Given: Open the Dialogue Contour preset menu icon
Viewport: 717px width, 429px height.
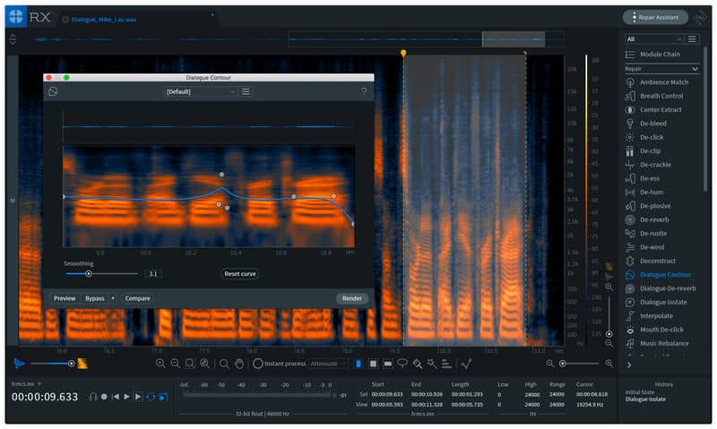Looking at the screenshot, I should [x=246, y=92].
